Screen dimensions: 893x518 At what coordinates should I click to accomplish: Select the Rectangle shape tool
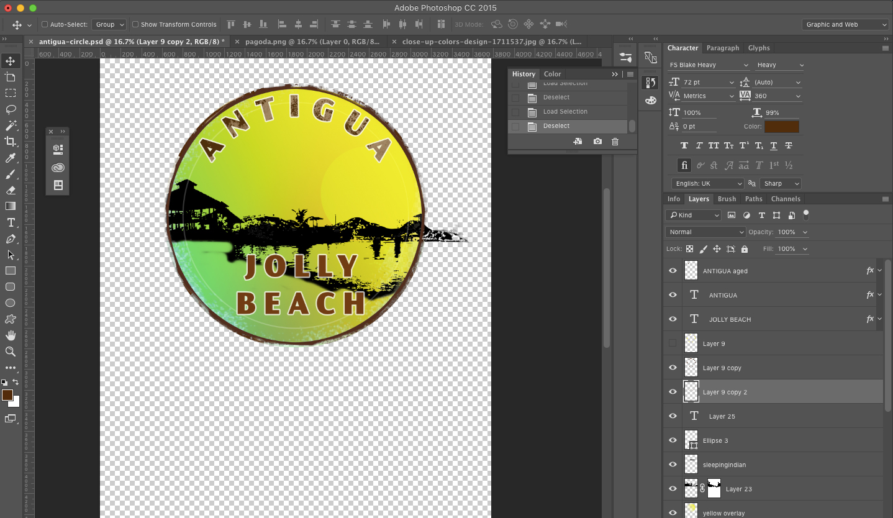point(11,271)
